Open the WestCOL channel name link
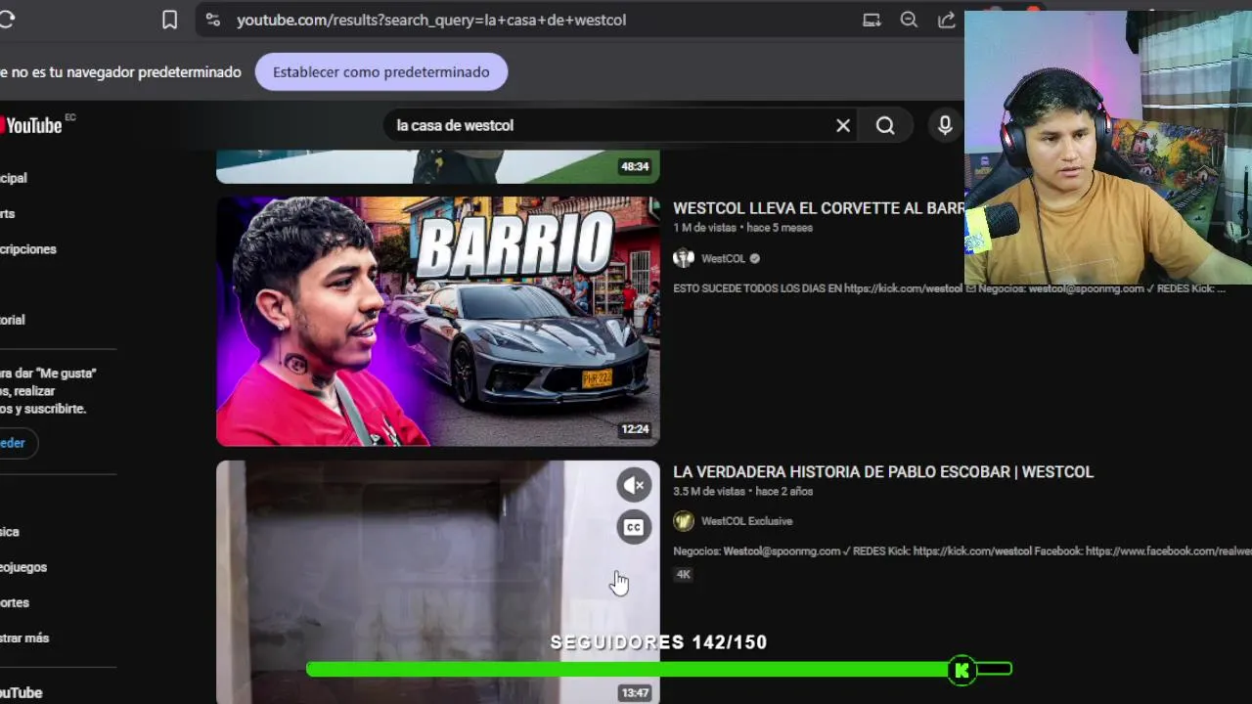Screen dimensions: 1252x704 [x=723, y=259]
